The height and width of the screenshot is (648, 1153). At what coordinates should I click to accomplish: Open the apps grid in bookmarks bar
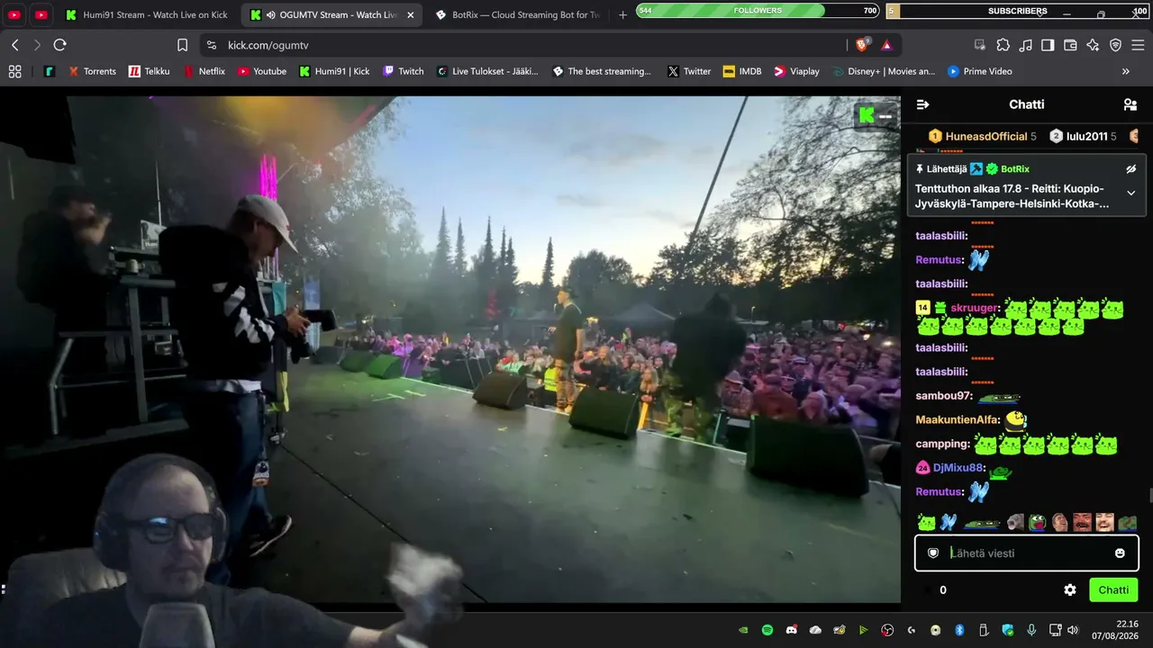(x=14, y=71)
